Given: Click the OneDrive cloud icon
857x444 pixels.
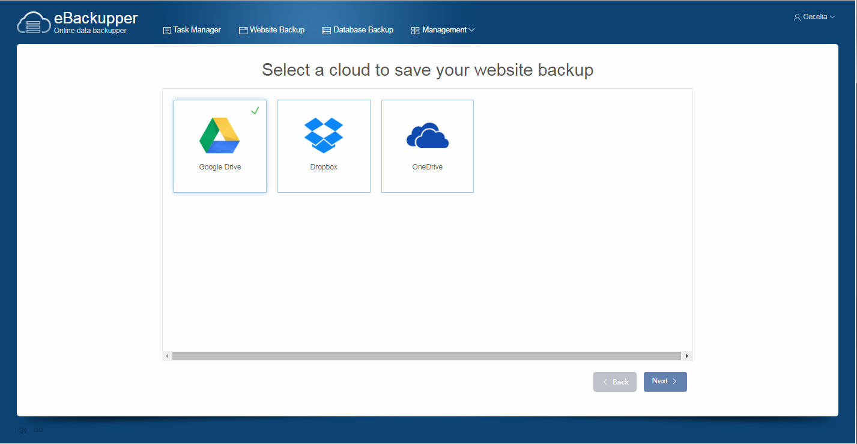Looking at the screenshot, I should tap(428, 135).
